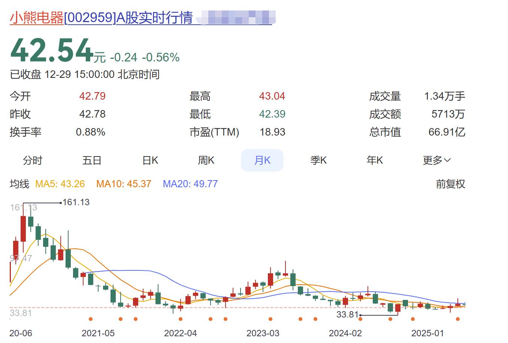Click the MA5: 43.26 moving average label
The width and height of the screenshot is (508, 343).
tap(60, 184)
